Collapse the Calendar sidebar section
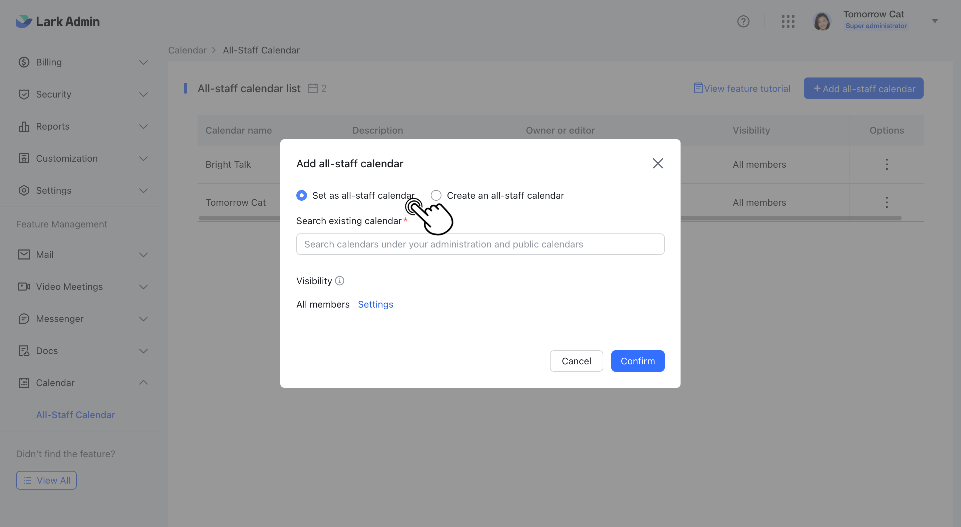 coord(143,382)
